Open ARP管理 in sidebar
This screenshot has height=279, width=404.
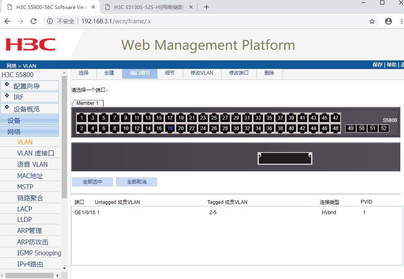pos(29,231)
